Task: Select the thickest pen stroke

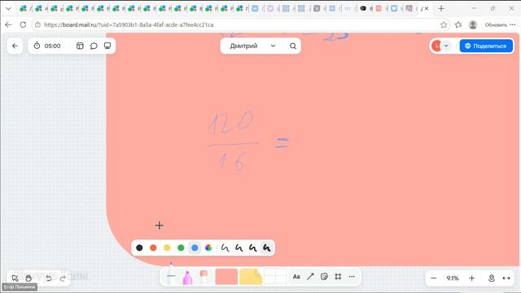Action: (267, 247)
